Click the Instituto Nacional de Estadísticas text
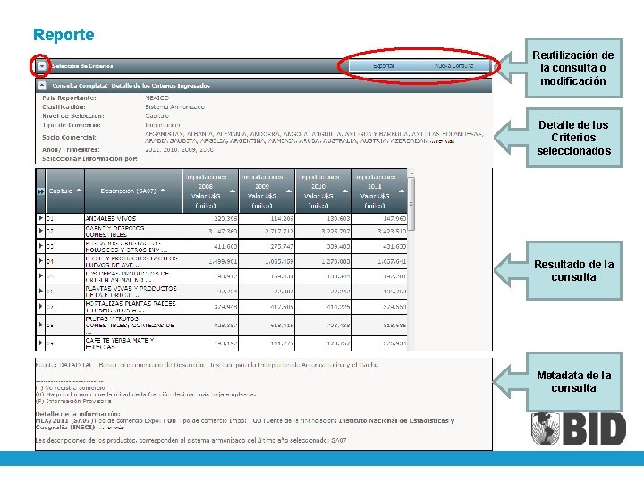The width and height of the screenshot is (644, 483). point(396,420)
